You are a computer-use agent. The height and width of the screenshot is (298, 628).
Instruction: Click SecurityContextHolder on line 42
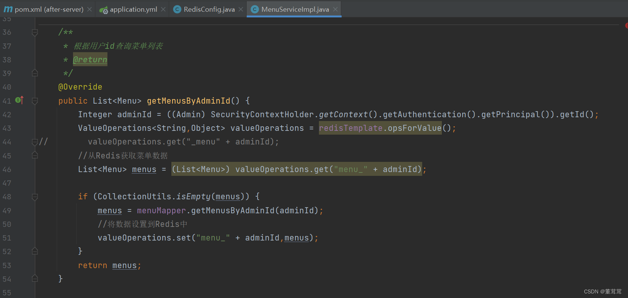coord(262,114)
